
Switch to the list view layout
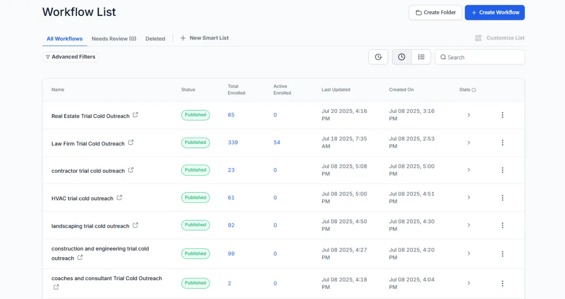coord(421,57)
